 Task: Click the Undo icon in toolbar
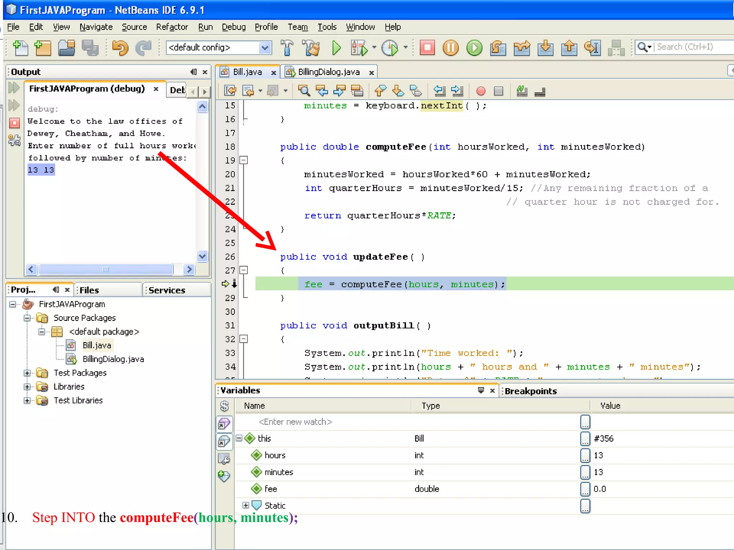[120, 48]
